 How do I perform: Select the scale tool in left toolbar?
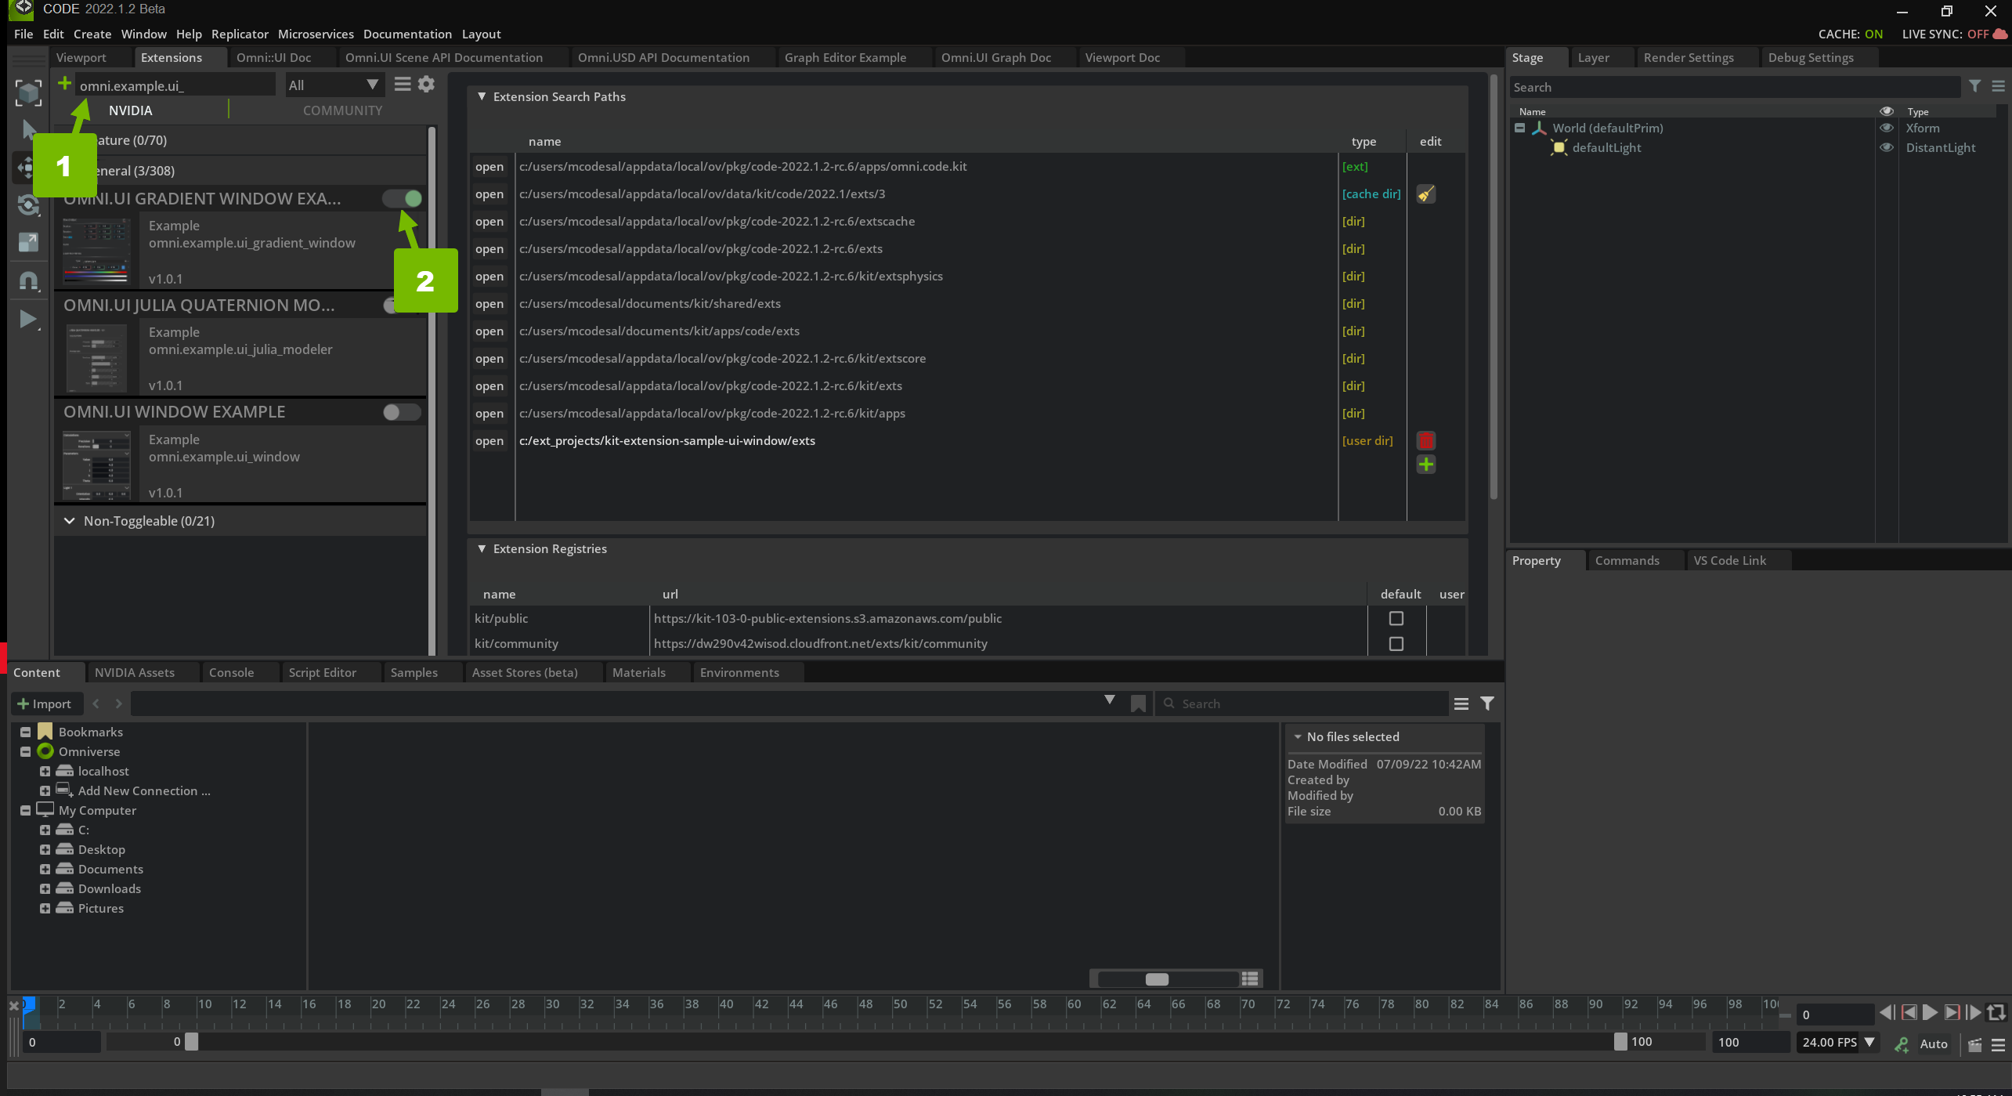28,243
